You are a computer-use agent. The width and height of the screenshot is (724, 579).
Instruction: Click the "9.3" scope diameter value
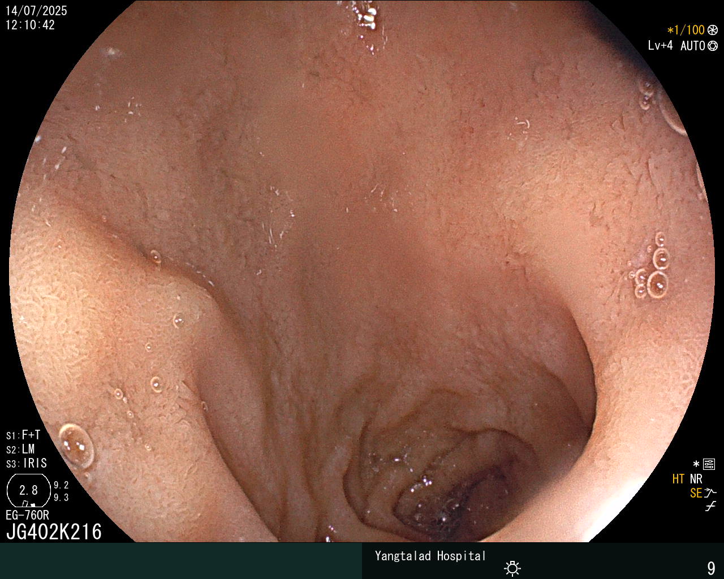61,498
